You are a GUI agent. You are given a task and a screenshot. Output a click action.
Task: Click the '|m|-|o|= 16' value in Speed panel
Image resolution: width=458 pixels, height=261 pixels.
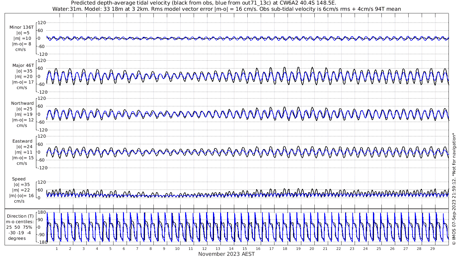tap(22, 196)
